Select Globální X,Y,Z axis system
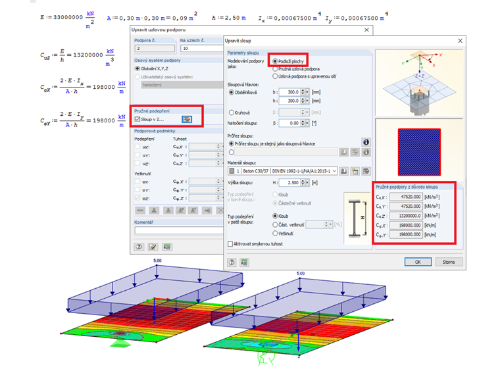 click(x=137, y=68)
